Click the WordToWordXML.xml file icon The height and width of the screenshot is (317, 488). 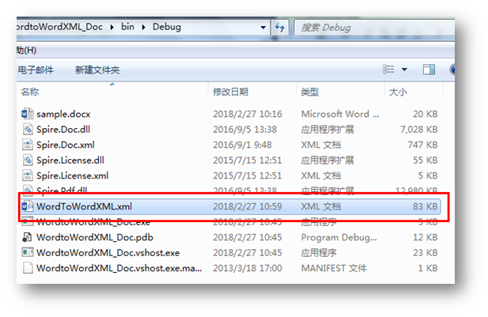(x=28, y=206)
